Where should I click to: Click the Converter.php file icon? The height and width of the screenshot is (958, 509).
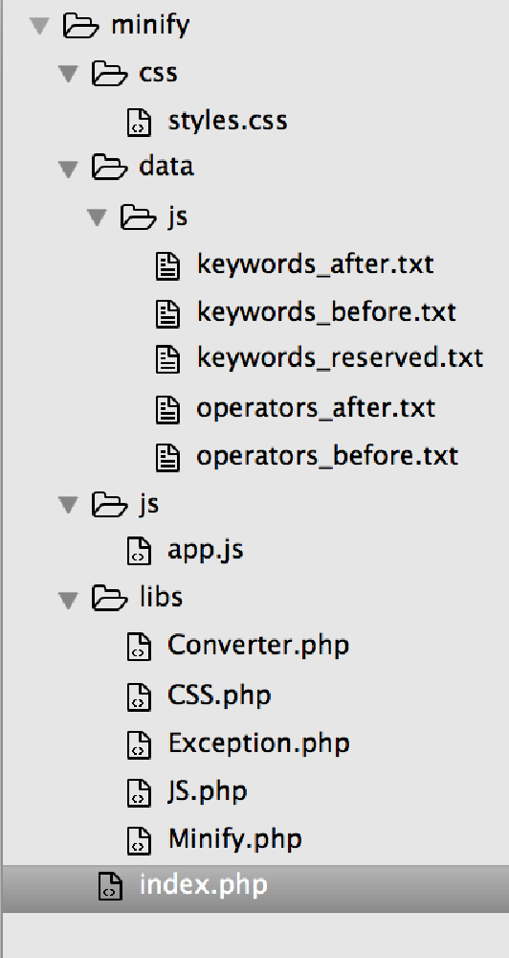pyautogui.click(x=139, y=646)
